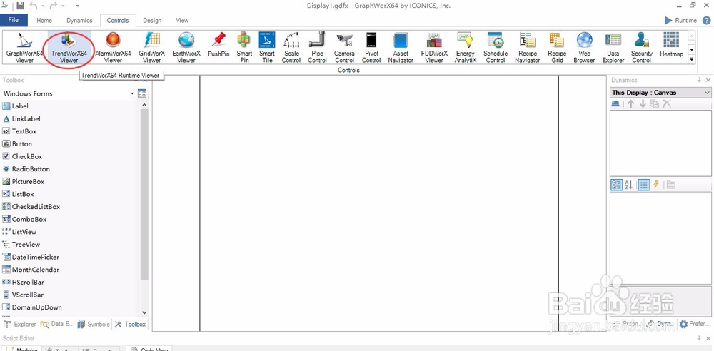
Task: Add a GridWorX Viewer control
Action: tap(151, 47)
